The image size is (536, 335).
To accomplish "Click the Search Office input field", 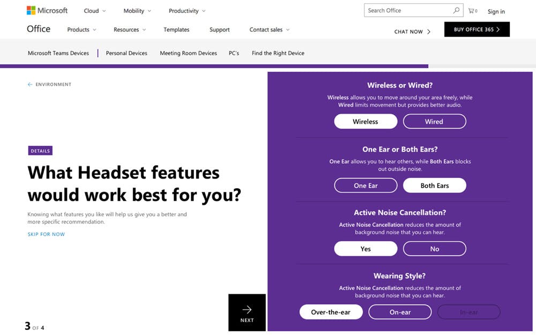I will (408, 10).
